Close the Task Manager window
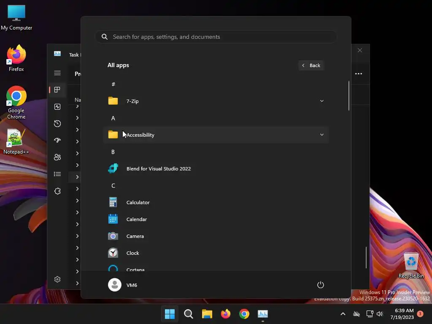Image resolution: width=432 pixels, height=324 pixels. [x=360, y=50]
